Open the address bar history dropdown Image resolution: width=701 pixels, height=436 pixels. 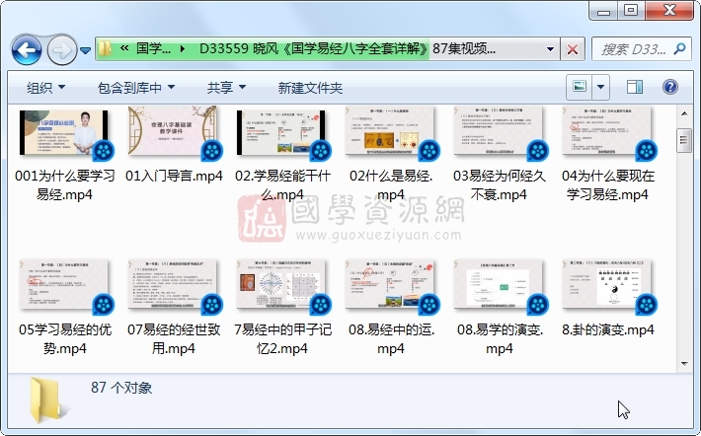[550, 48]
